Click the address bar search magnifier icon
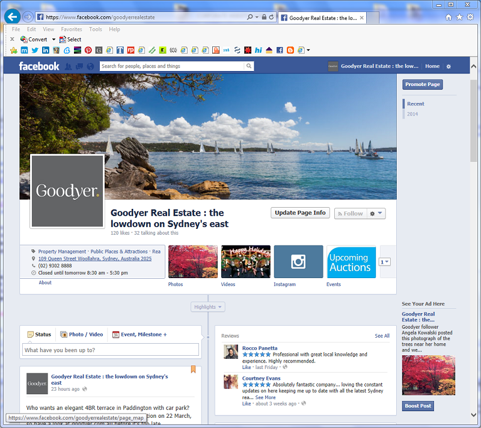 pos(250,17)
